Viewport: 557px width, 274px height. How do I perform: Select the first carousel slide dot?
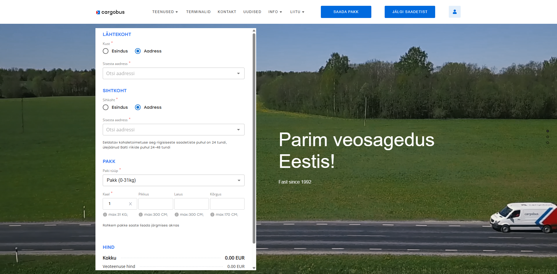[548, 131]
